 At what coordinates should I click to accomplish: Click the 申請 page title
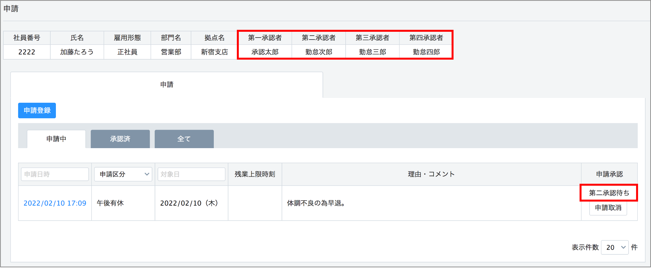[x=11, y=9]
